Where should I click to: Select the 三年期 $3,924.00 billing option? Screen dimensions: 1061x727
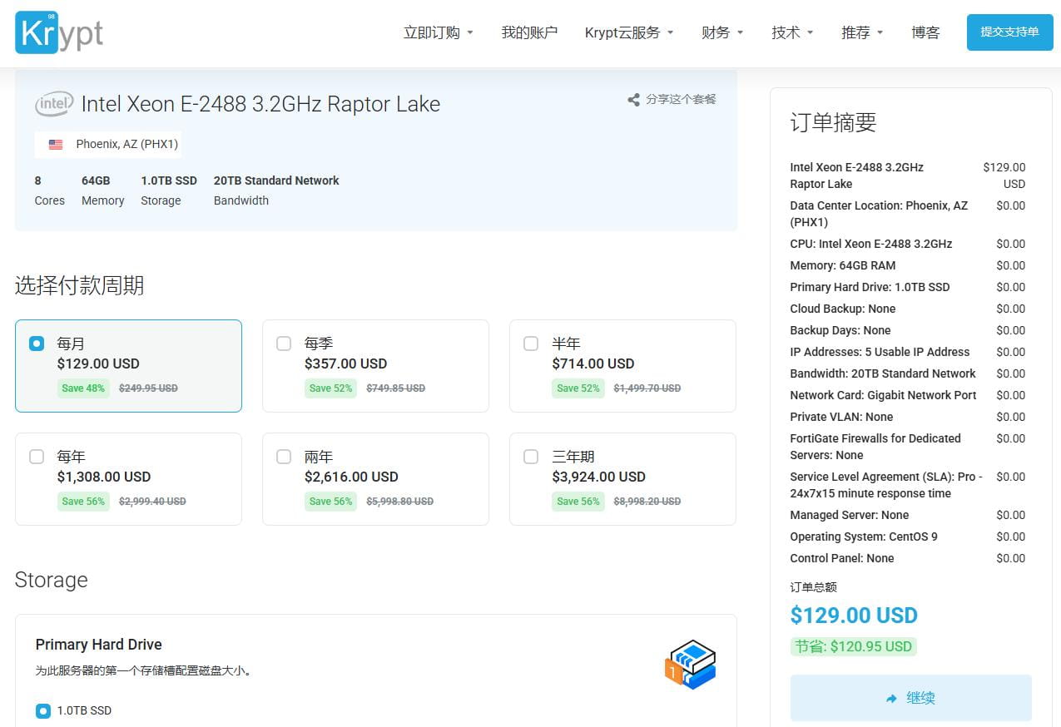coord(622,478)
